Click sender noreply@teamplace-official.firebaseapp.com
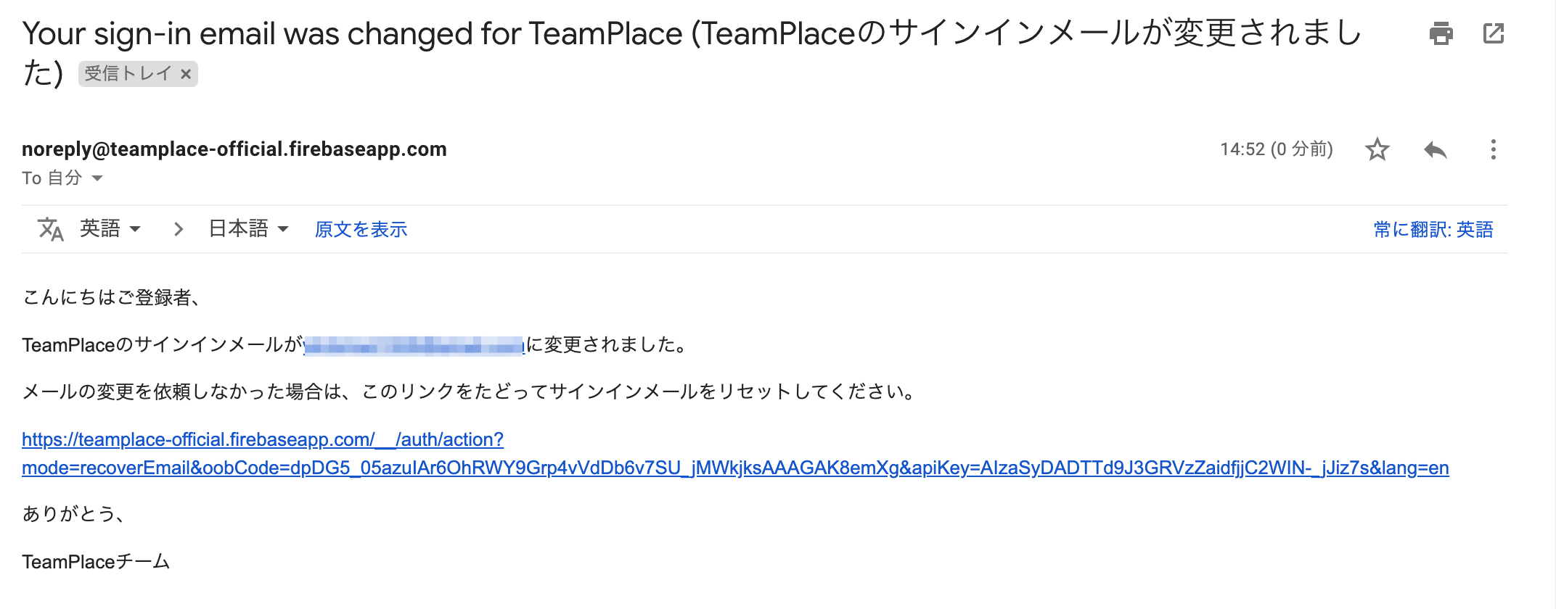 pyautogui.click(x=234, y=149)
